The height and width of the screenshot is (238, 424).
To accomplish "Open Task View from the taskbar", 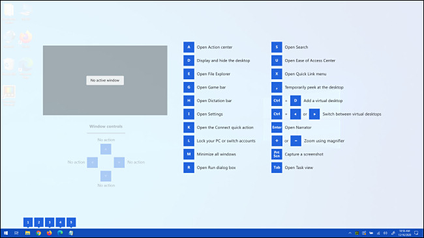I will point(16,233).
